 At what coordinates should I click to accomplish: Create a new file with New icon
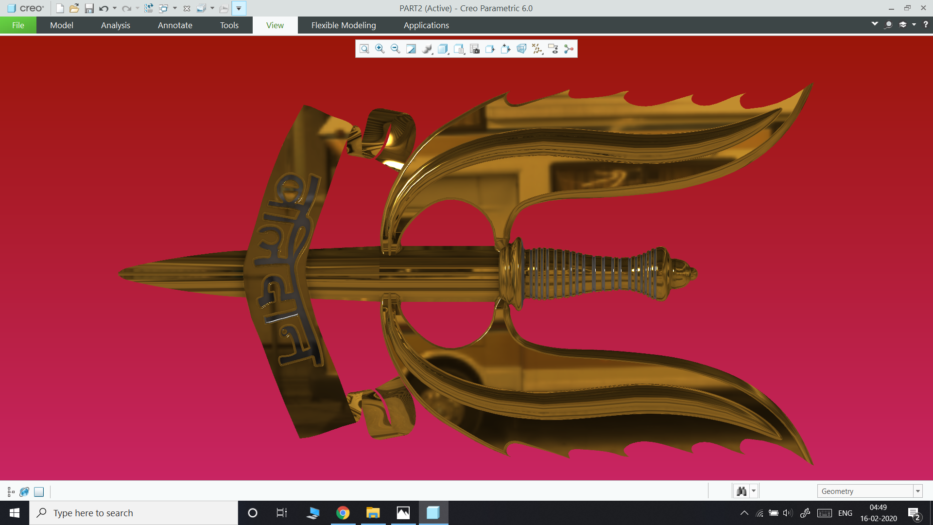60,8
